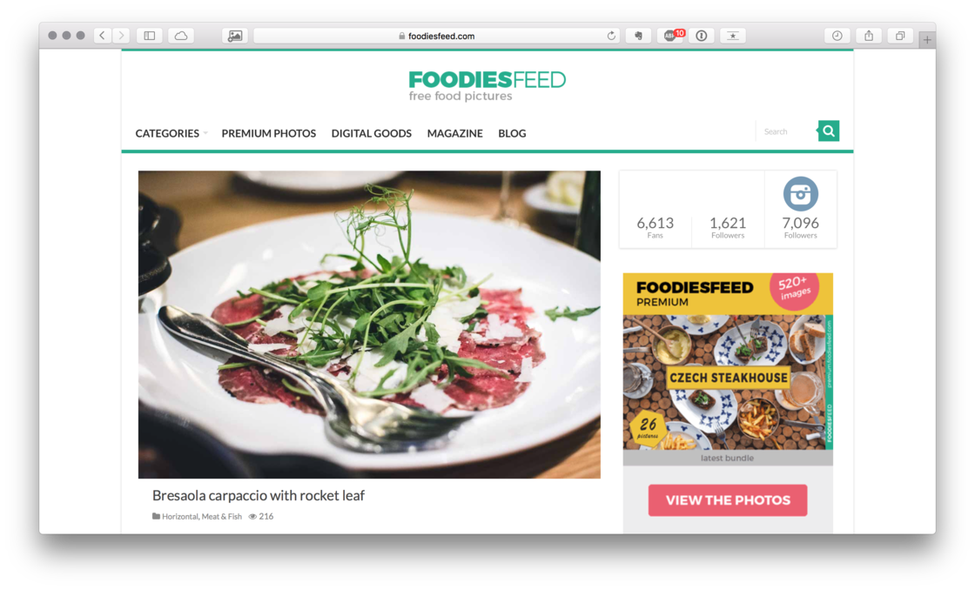Viewport: 975px width, 590px height.
Task: Click the Meat & Fish category link
Action: point(221,517)
